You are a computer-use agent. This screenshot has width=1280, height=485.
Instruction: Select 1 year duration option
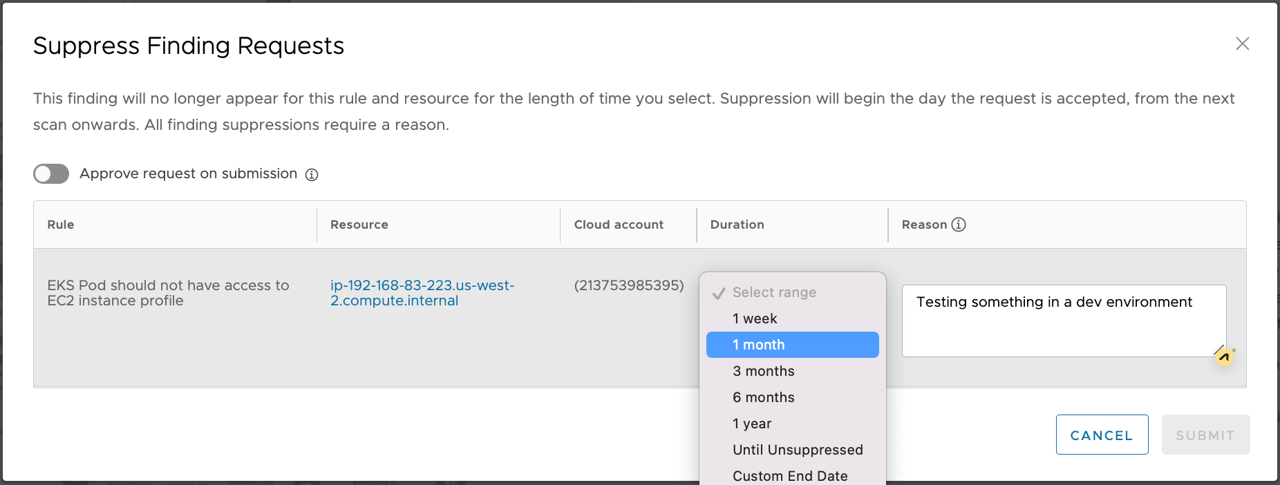[x=752, y=424]
